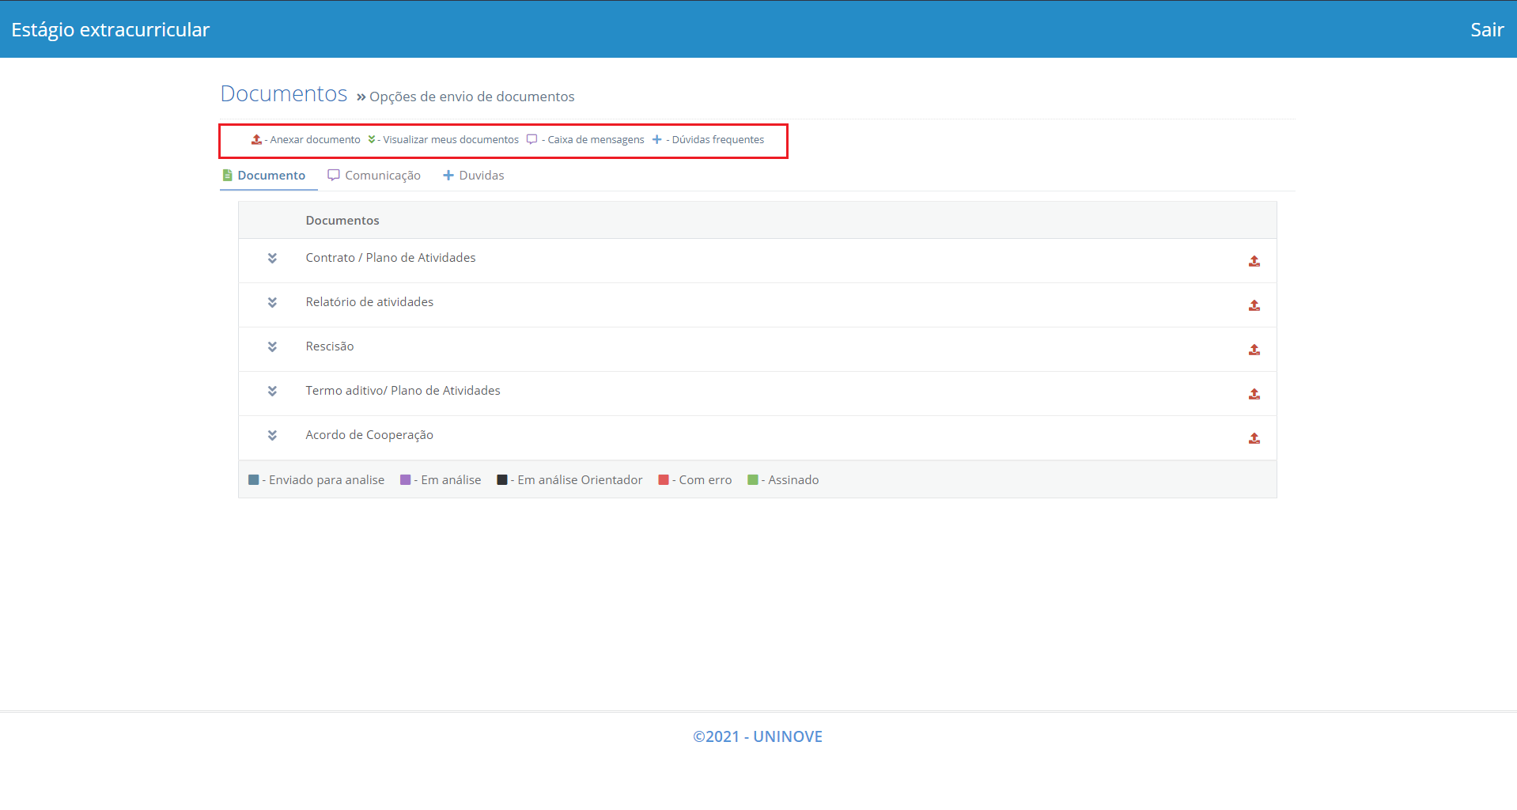Expand Contrato / Plano de Atividades row
The width and height of the screenshot is (1517, 810).
(x=272, y=259)
